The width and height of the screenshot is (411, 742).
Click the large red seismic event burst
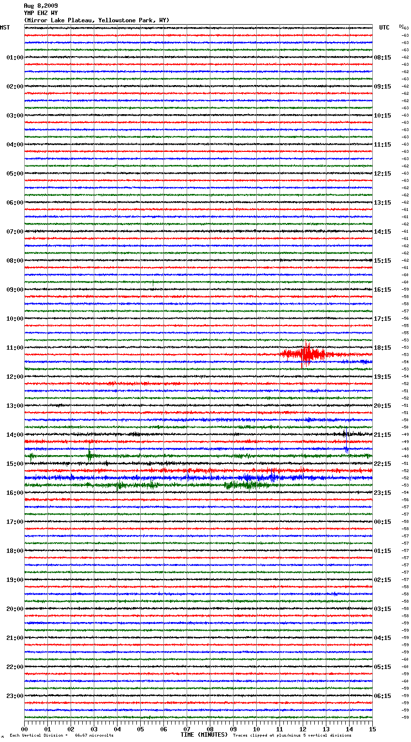[x=306, y=355]
